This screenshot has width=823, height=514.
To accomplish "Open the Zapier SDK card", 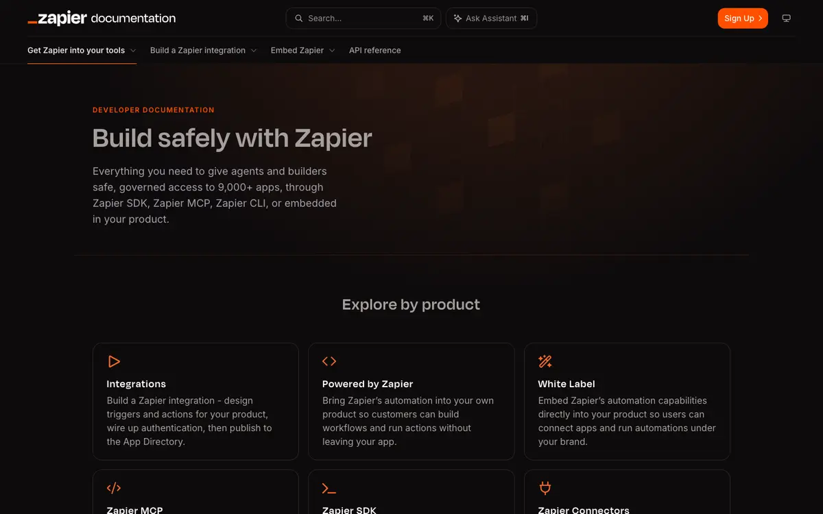I will [x=411, y=492].
